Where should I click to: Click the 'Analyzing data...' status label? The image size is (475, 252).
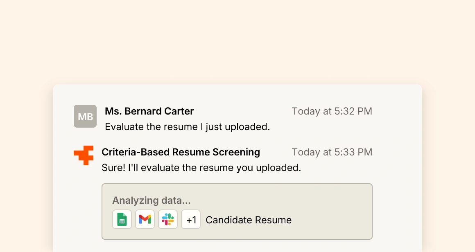click(151, 200)
